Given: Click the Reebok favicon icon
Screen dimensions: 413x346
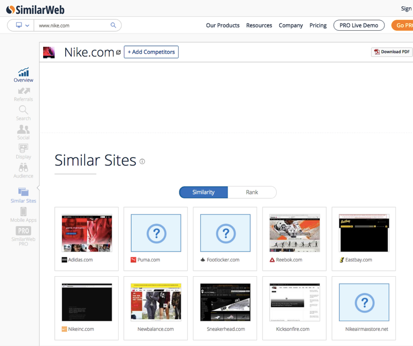Looking at the screenshot, I should click(x=272, y=260).
